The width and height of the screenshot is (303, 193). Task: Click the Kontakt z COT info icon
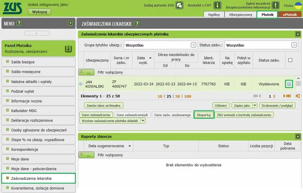(217, 5)
